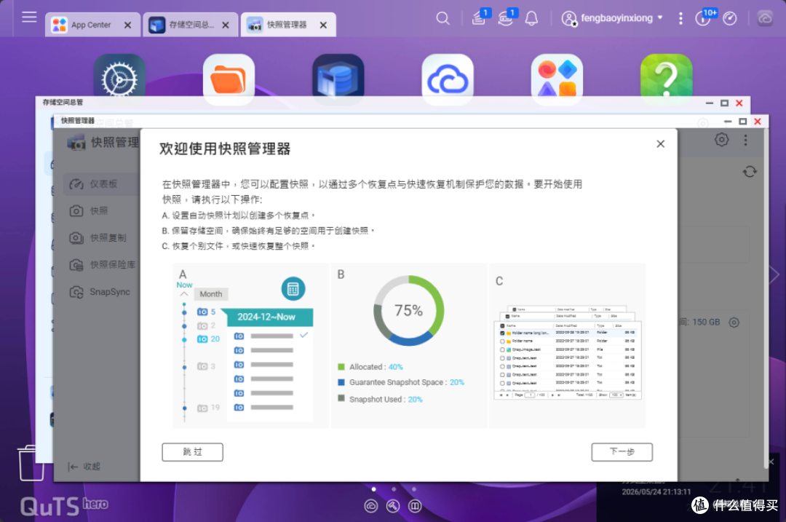Close the App Center tab
The width and height of the screenshot is (786, 522).
click(x=128, y=25)
